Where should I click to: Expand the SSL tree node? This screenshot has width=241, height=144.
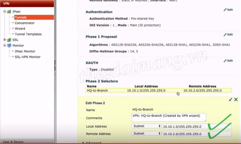4,40
